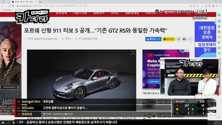Screen dimensions: 222x125
Task: Select the Porsche 911 article browser tab
Action: pos(24,2)
